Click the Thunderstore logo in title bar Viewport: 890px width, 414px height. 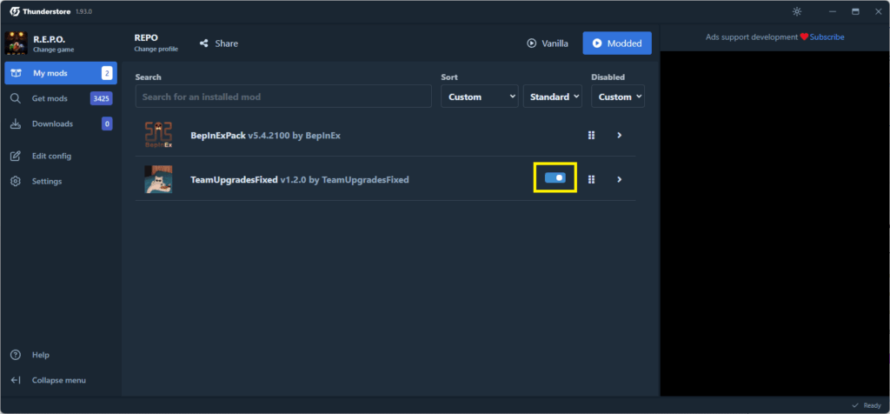[15, 11]
